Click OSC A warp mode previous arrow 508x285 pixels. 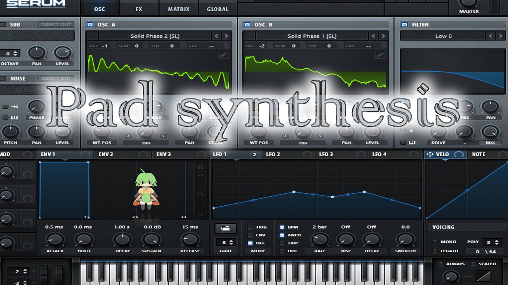coord(128,137)
